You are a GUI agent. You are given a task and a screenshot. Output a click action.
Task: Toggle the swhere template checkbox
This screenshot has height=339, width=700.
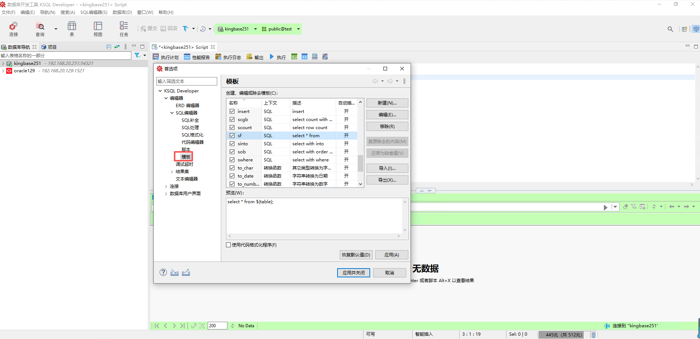pyautogui.click(x=232, y=160)
